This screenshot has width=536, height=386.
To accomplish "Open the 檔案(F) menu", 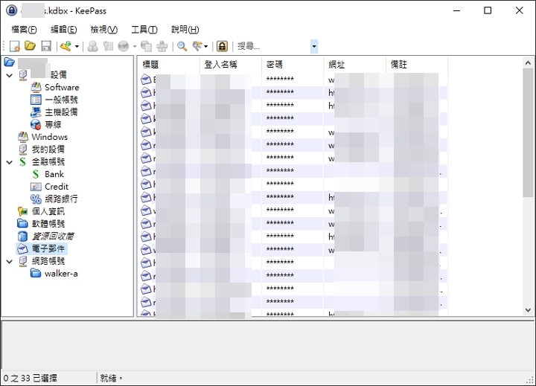I will pos(24,29).
